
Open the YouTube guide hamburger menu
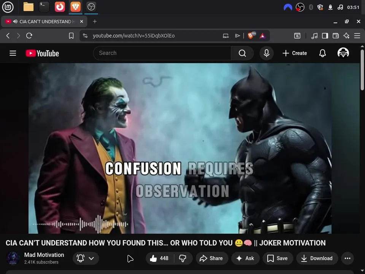click(13, 53)
